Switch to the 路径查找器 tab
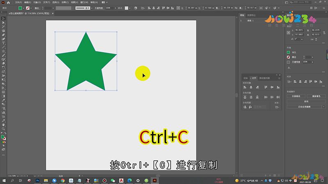The height and width of the screenshot is (184, 328). [x=264, y=78]
